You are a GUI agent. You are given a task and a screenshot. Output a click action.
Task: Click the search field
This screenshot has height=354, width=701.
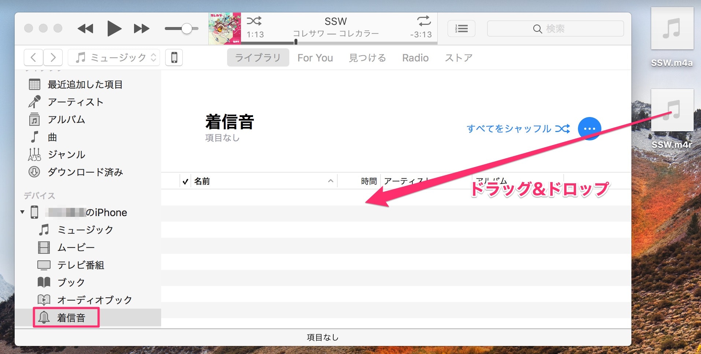point(555,29)
